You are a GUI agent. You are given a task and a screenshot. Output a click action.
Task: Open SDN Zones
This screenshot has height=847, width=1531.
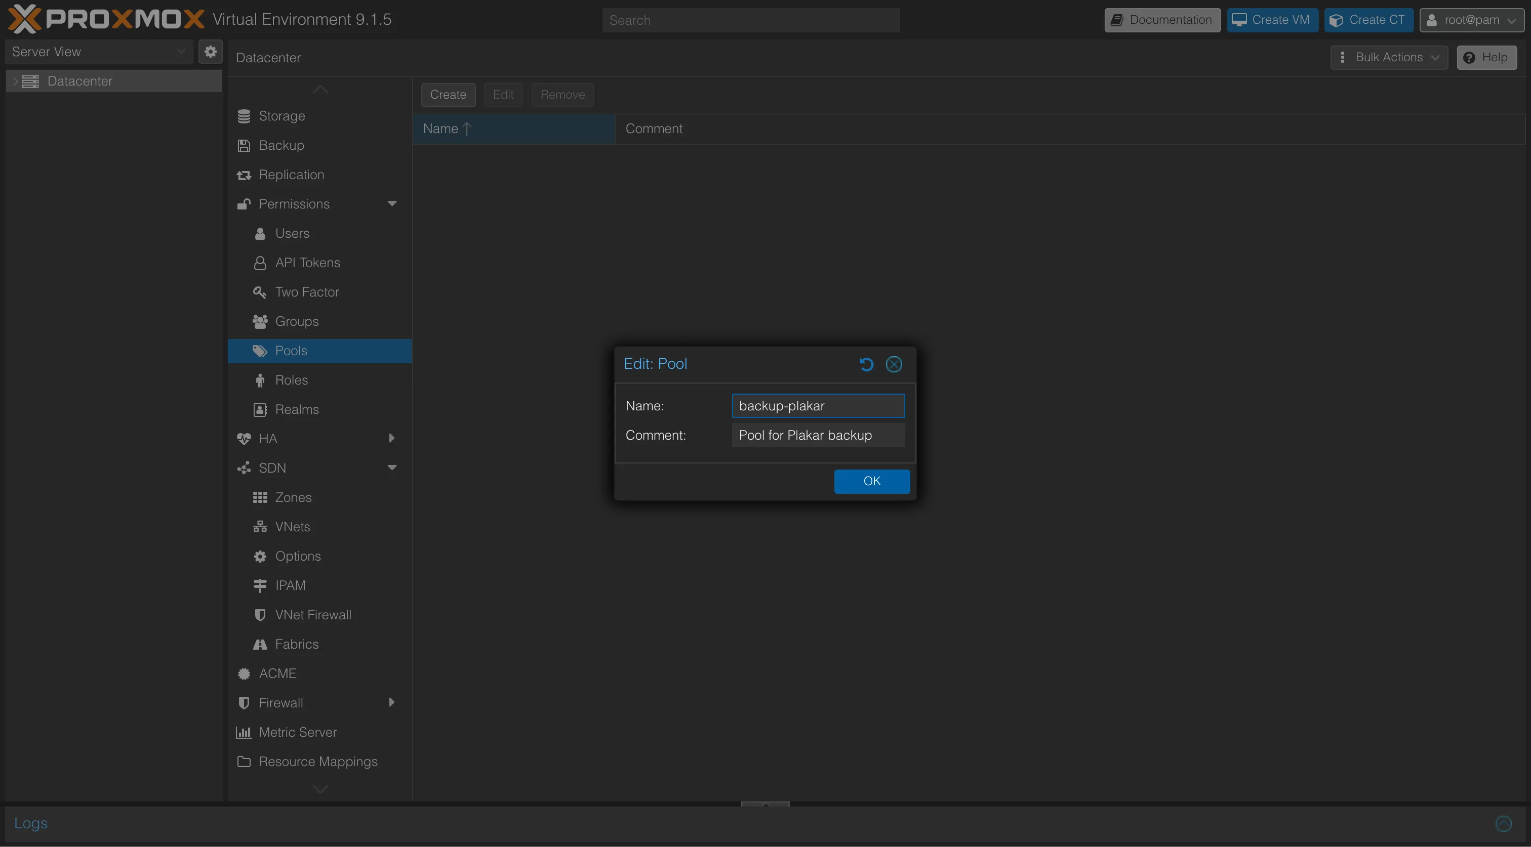coord(319,498)
